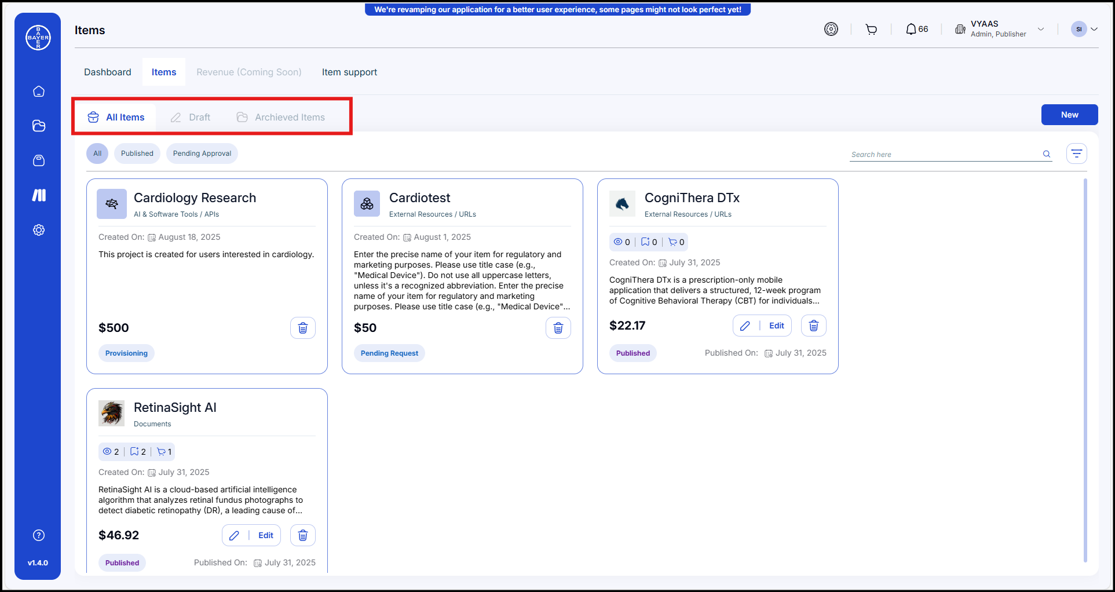Switch to the Draft sub-tab
The width and height of the screenshot is (1115, 592).
click(191, 117)
